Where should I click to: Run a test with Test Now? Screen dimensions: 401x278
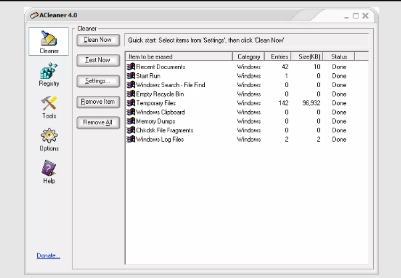[x=98, y=61]
